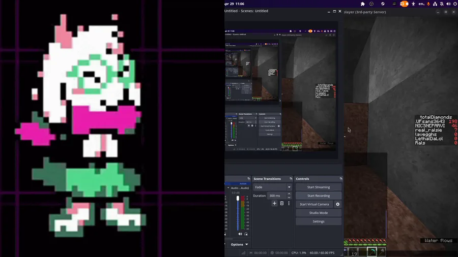Open the extensions puzzle tray icon

(x=362, y=4)
